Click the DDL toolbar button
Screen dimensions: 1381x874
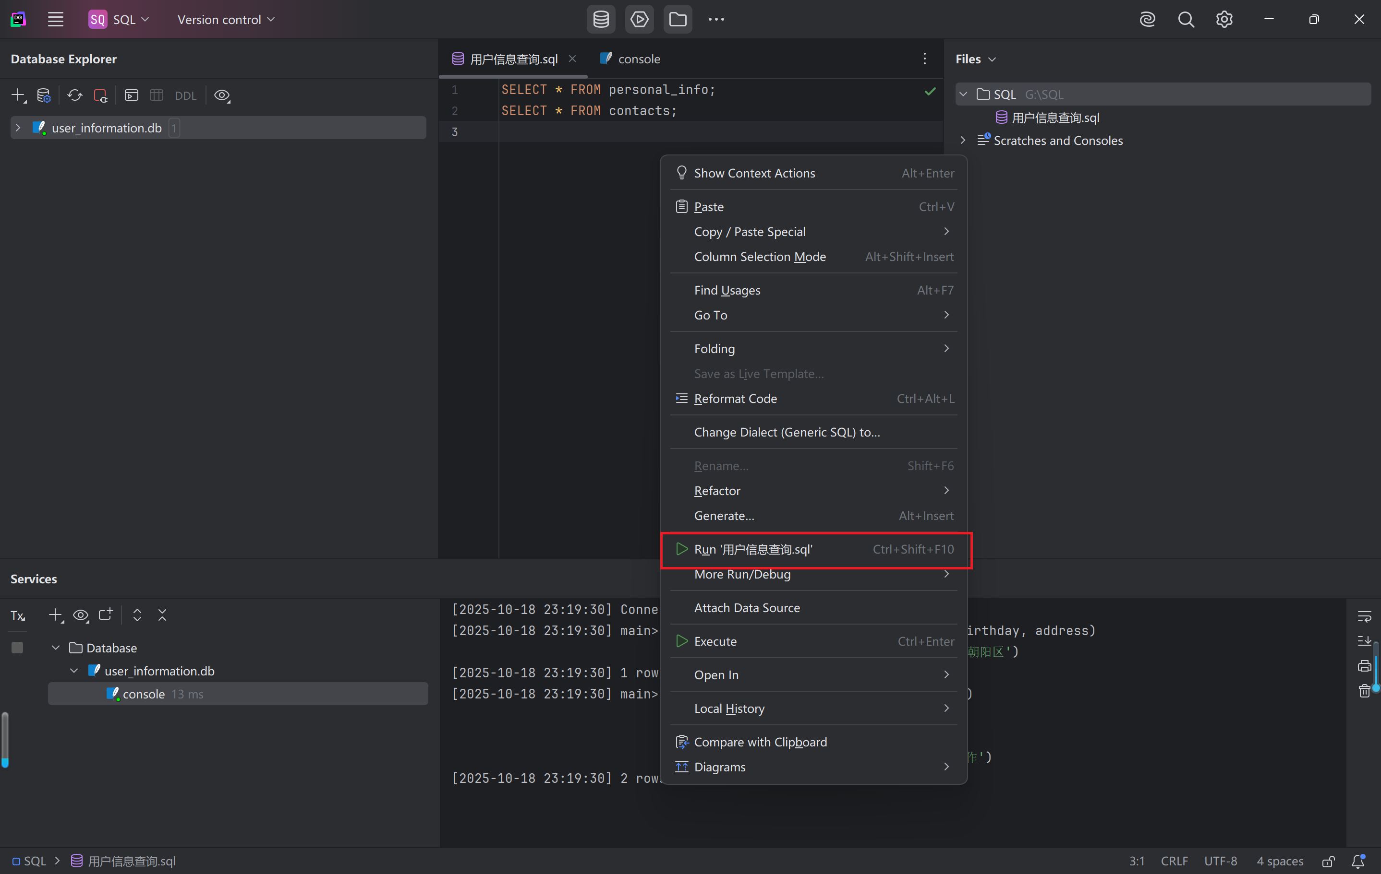click(x=185, y=95)
